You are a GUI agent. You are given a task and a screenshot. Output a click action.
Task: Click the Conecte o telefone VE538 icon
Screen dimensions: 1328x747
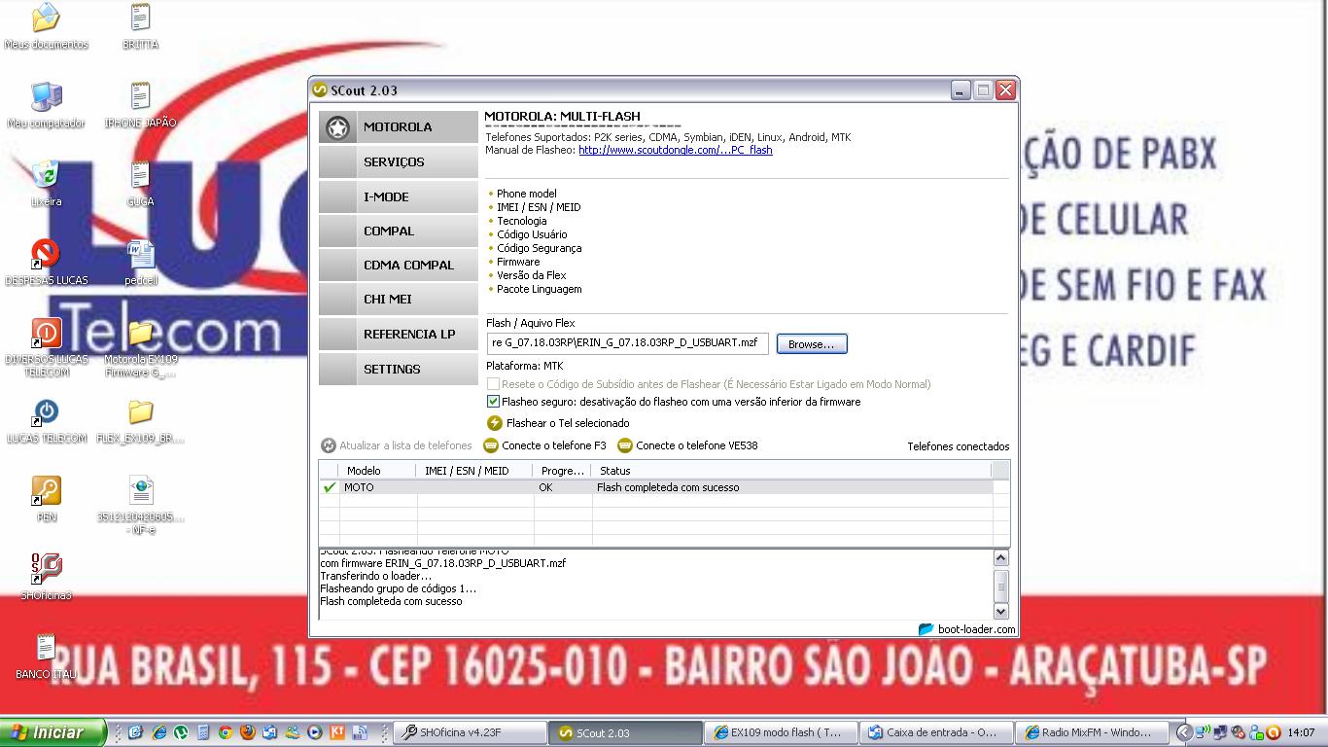pos(625,445)
